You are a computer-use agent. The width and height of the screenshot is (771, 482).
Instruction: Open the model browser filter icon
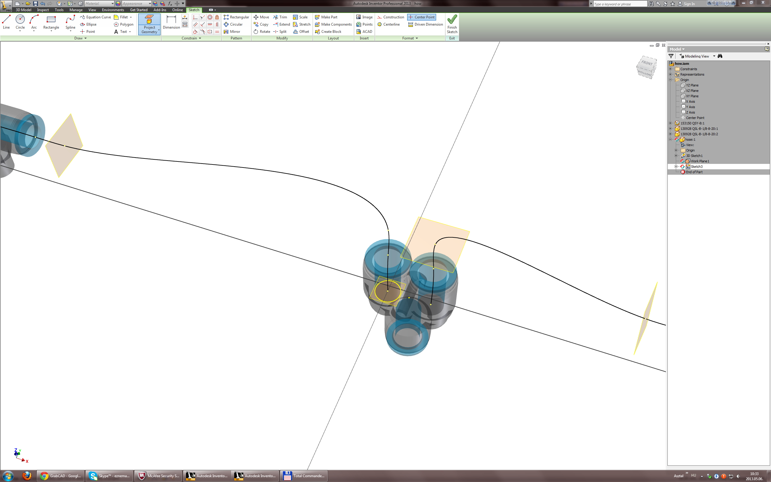671,56
